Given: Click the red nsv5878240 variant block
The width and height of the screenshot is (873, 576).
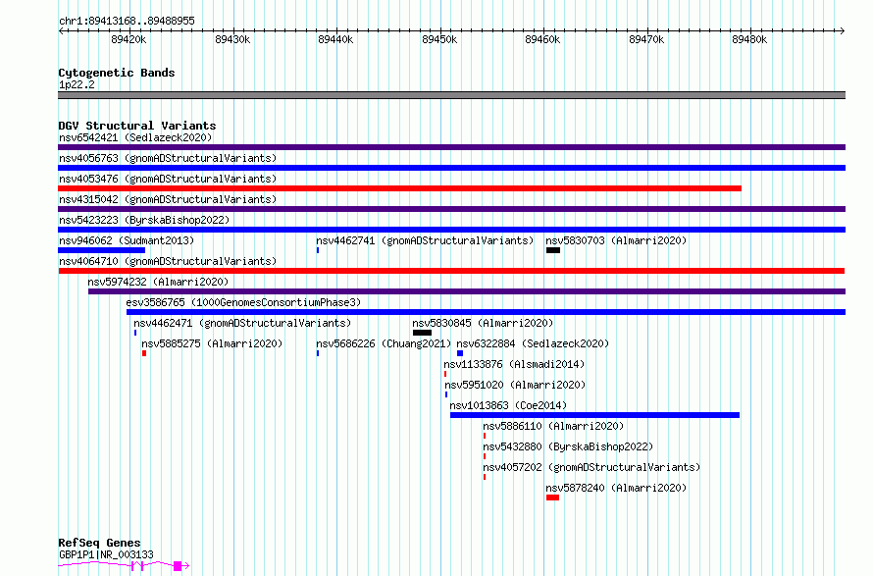Looking at the screenshot, I should [x=553, y=498].
